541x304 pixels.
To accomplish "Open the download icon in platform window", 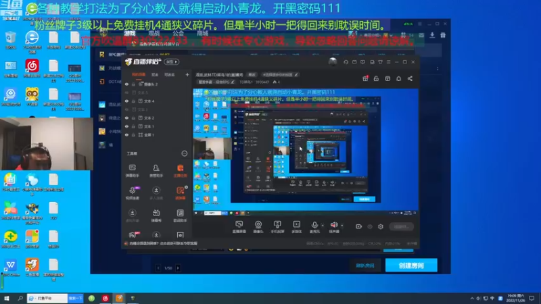I will tap(432, 35).
